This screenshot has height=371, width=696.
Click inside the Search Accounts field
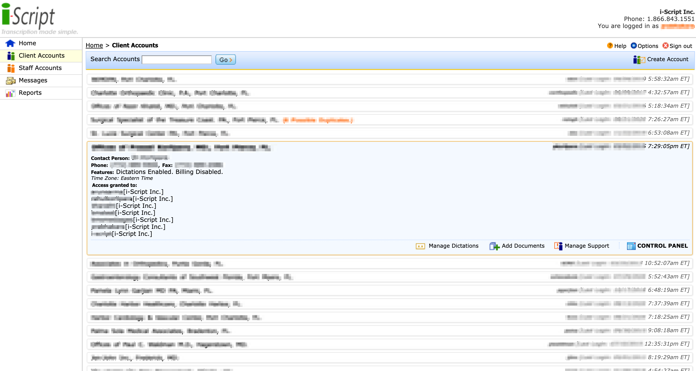click(176, 59)
